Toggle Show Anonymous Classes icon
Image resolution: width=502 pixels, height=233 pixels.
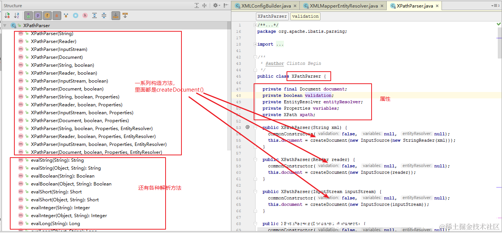tap(76, 15)
